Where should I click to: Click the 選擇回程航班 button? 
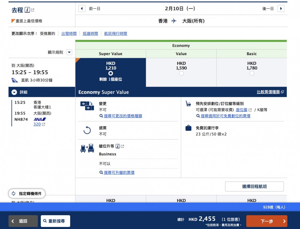tap(254, 186)
